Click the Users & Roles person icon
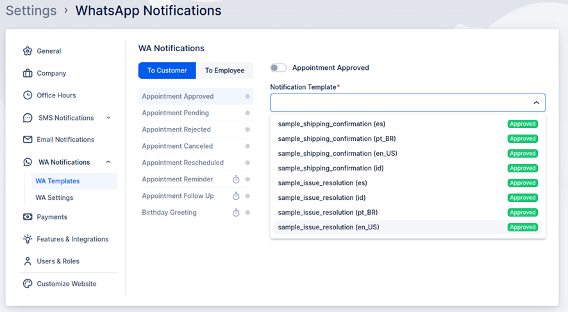Image resolution: width=568 pixels, height=312 pixels. point(28,261)
